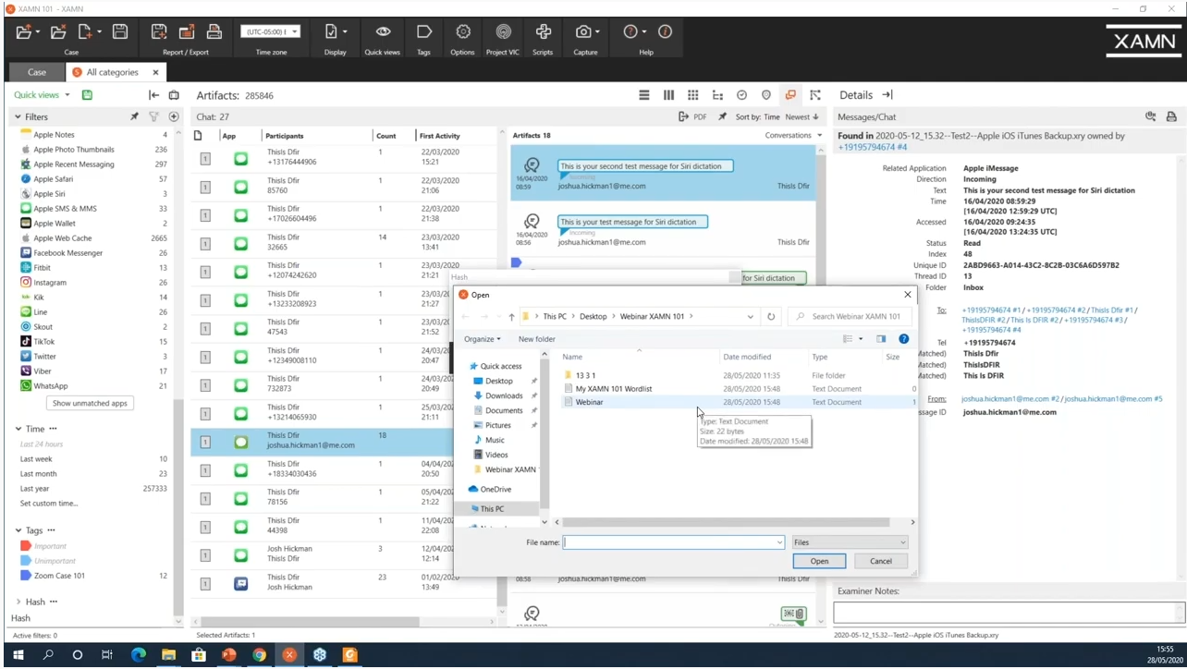Click the Show unmatched apps button
1187x669 pixels.
point(90,404)
